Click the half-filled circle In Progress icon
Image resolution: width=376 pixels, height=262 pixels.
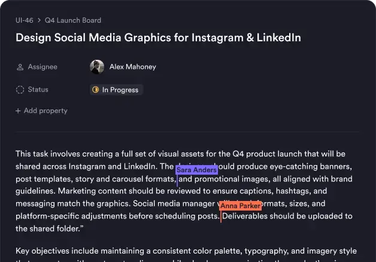tap(95, 90)
